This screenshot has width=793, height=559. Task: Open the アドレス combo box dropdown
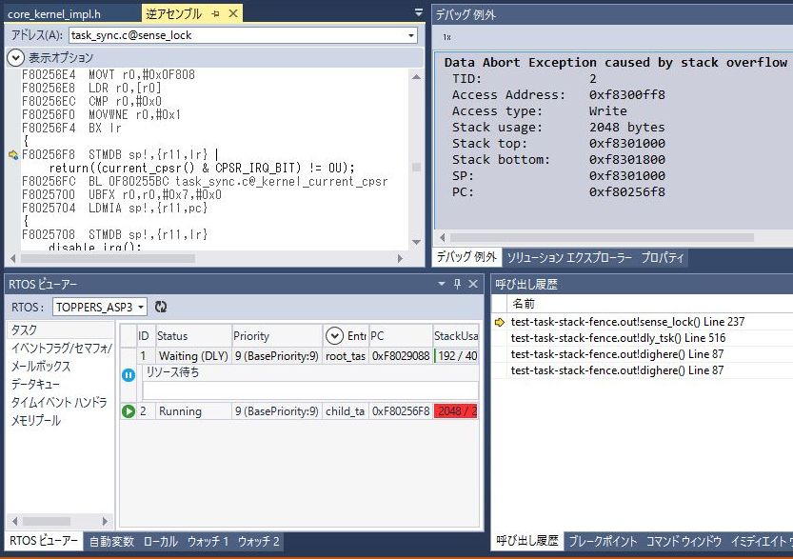[410, 35]
